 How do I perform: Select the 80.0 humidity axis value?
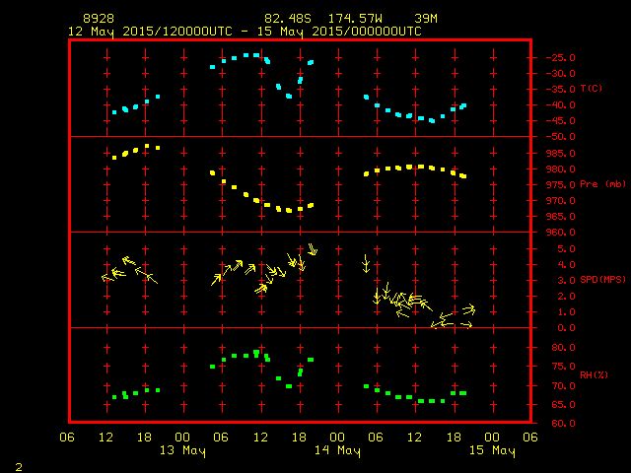(x=563, y=348)
